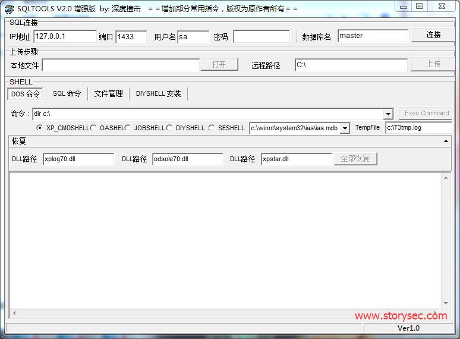The height and width of the screenshot is (339, 460).
Task: Open the 文件管理 tab
Action: click(x=108, y=94)
